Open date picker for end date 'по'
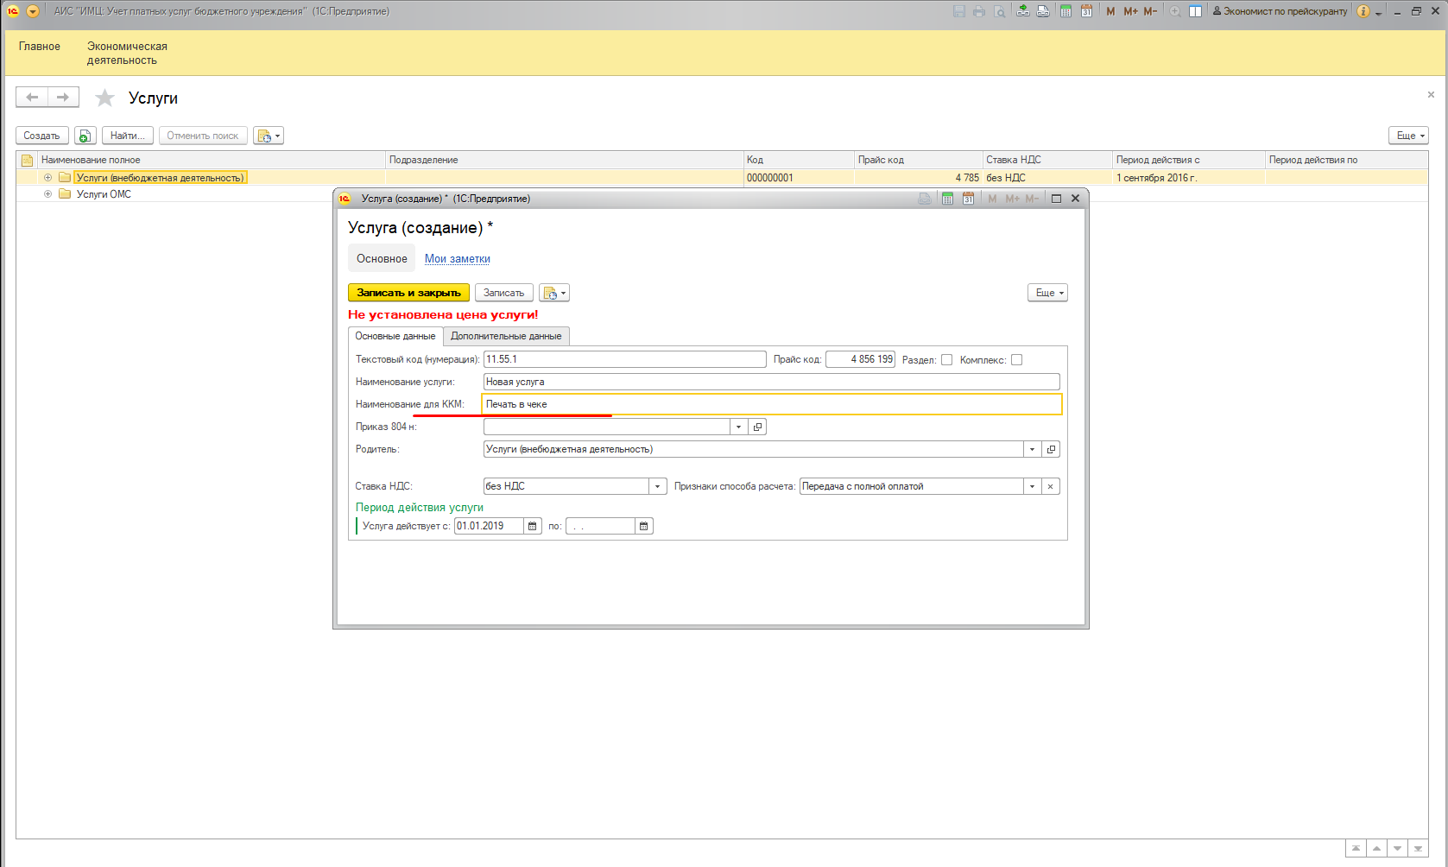1448x867 pixels. click(644, 526)
